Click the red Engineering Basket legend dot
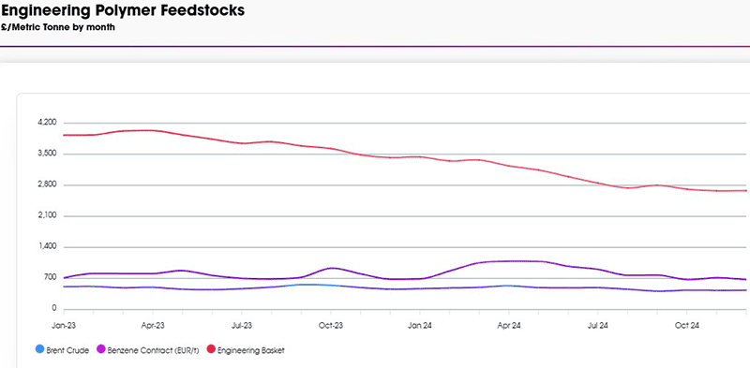 click(x=211, y=350)
